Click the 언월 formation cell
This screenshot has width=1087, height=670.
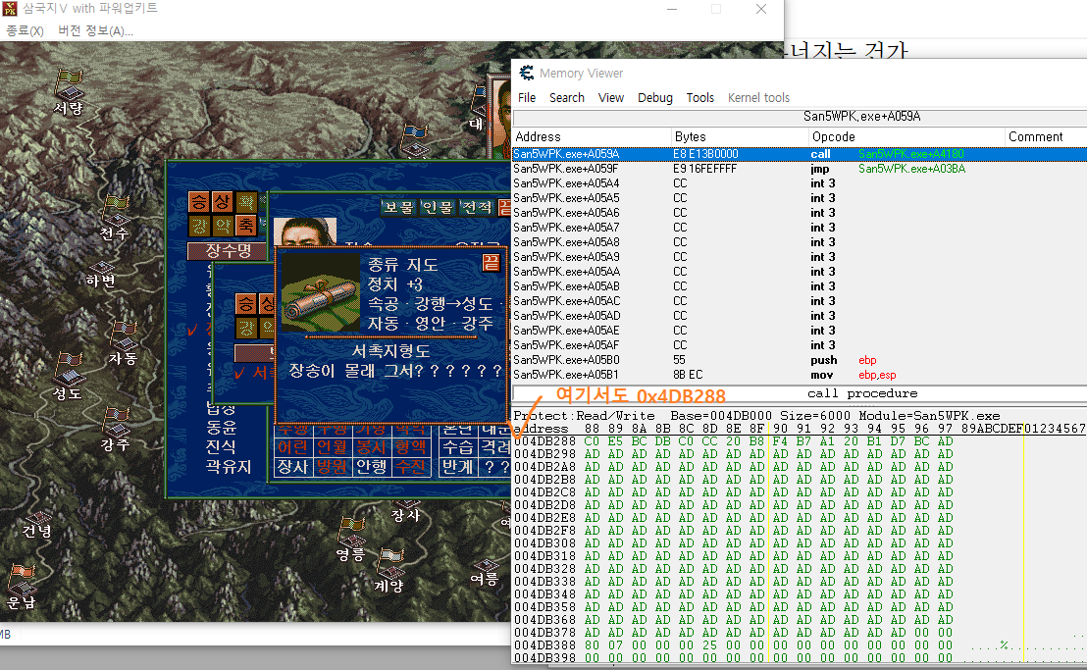point(332,447)
